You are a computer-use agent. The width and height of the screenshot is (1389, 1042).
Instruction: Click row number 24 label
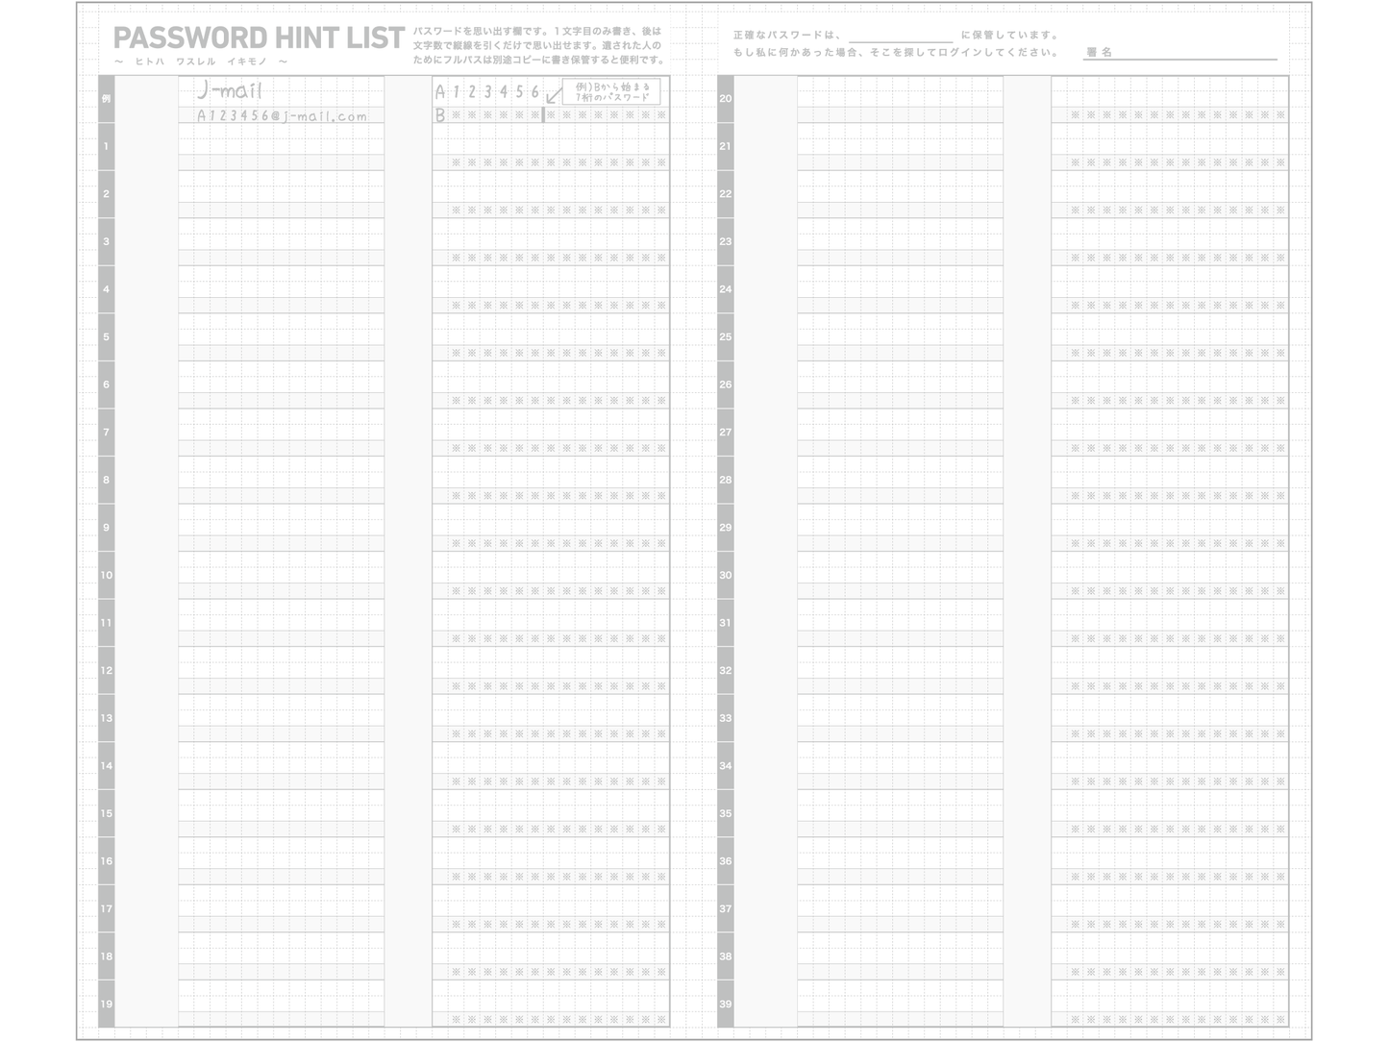tap(726, 289)
